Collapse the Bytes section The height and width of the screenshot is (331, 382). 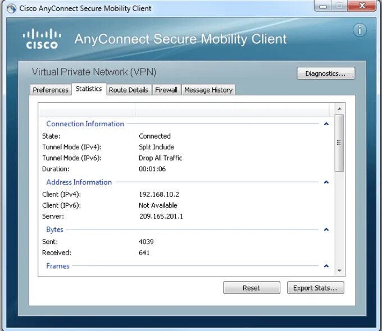(x=326, y=229)
